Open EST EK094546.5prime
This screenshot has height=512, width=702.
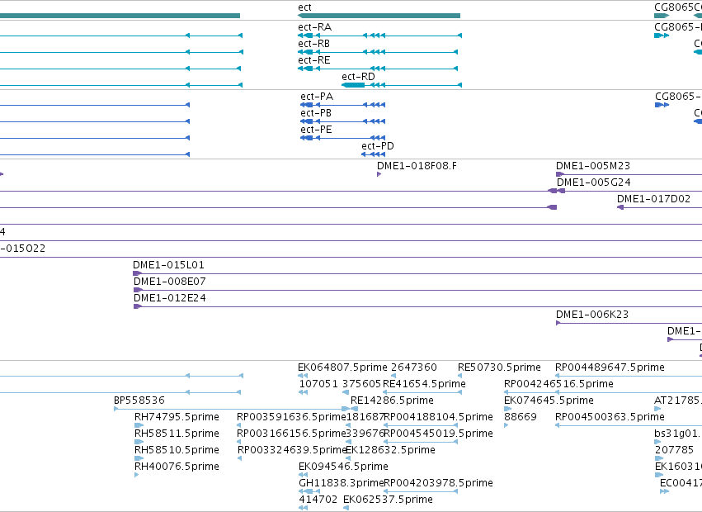tap(343, 467)
